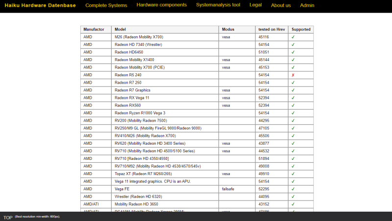Click green checkmark for RV710 HD 4500/5100 Series
392x221 pixels.
(293, 151)
